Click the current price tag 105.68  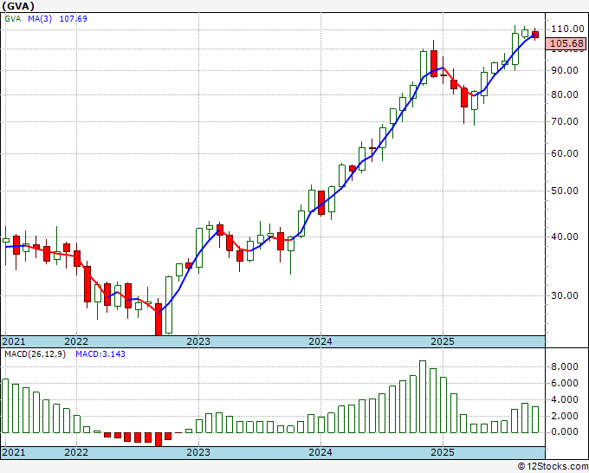tap(566, 43)
